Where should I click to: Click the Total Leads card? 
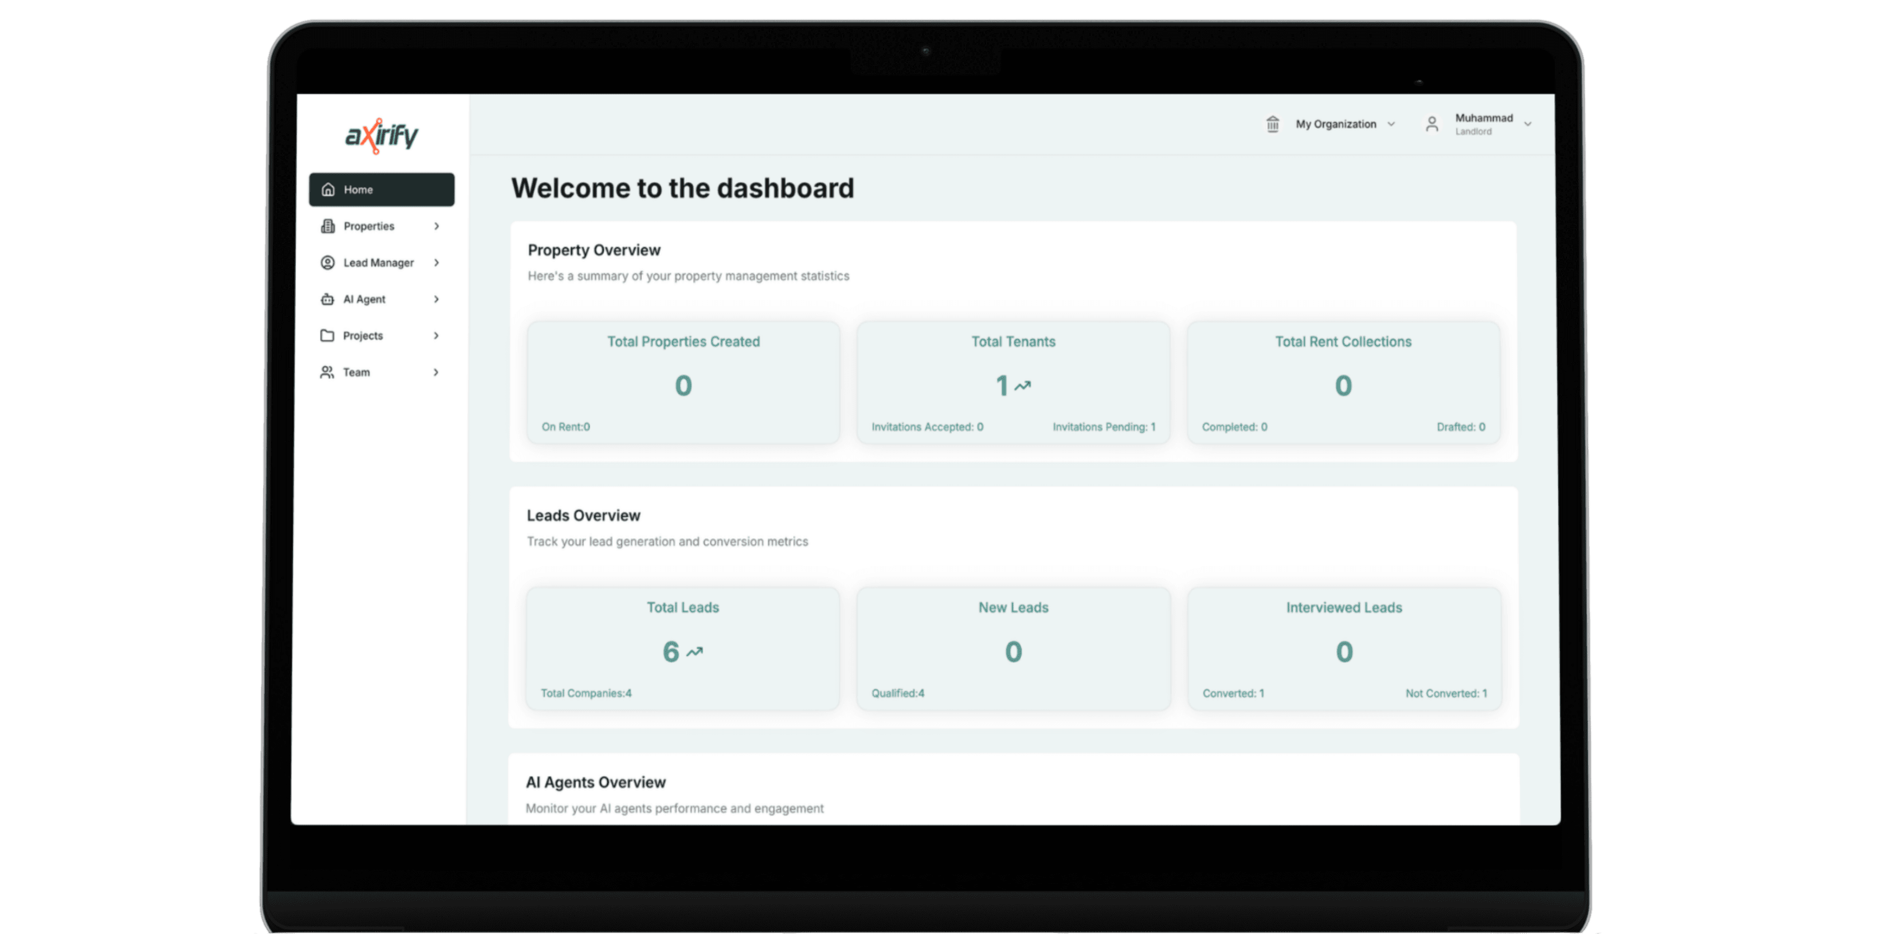[682, 649]
